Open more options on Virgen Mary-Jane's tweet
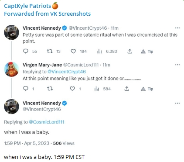 click(177, 65)
